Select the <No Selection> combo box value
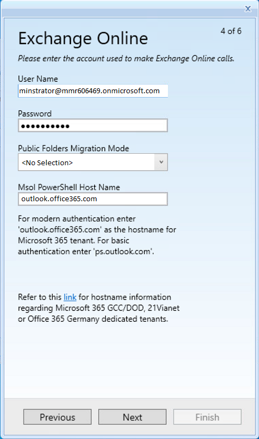259x439 pixels. click(86, 162)
